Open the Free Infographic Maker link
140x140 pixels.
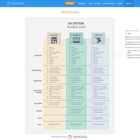(59, 137)
